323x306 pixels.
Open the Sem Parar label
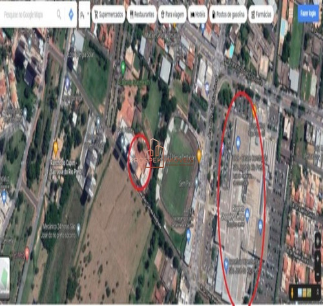tap(185, 184)
